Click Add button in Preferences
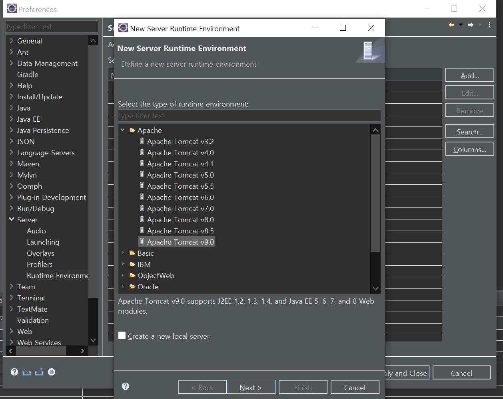This screenshot has width=503, height=399. click(470, 75)
